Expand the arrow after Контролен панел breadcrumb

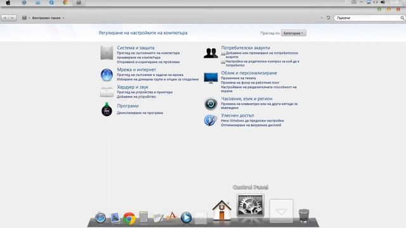[x=63, y=18]
